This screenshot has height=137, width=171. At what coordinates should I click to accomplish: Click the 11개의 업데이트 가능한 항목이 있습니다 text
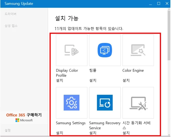point(89,28)
